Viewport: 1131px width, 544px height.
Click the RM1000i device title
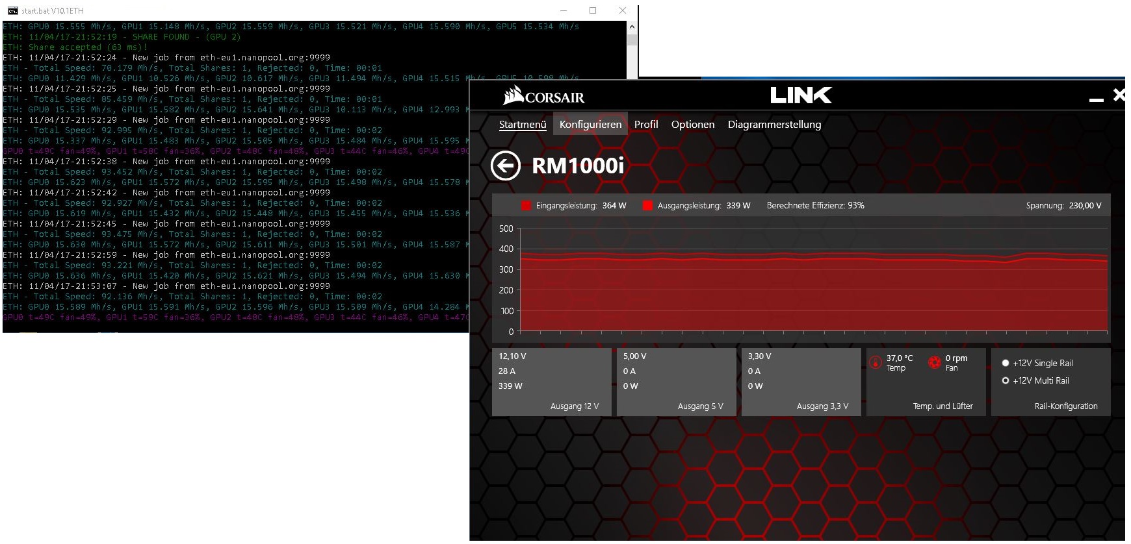coord(578,166)
